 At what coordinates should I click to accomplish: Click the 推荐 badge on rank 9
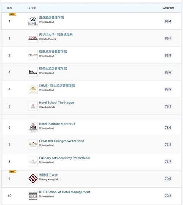pos(13,172)
